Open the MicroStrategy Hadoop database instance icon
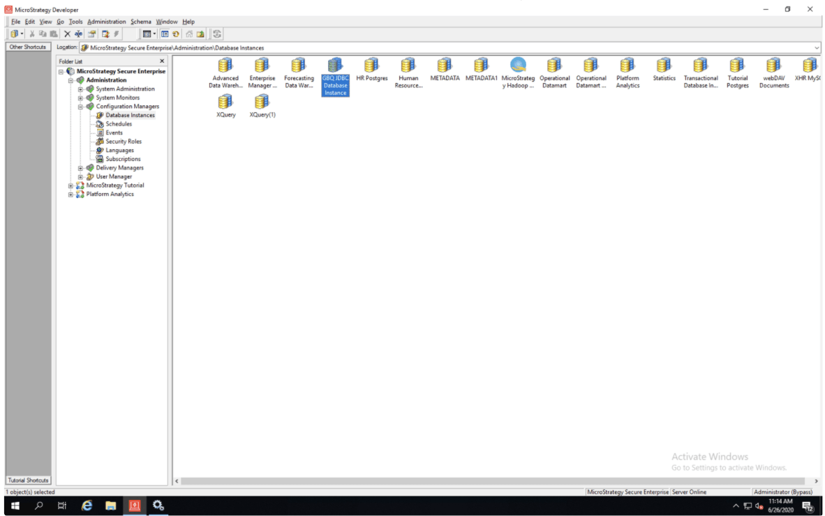This screenshot has width=825, height=516. 518,66
